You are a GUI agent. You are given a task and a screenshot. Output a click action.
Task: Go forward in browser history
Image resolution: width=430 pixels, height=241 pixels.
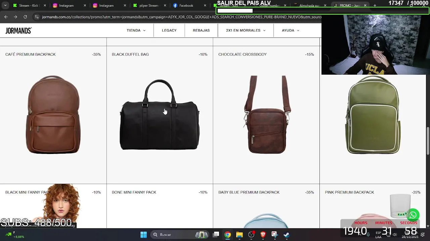pyautogui.click(x=15, y=17)
